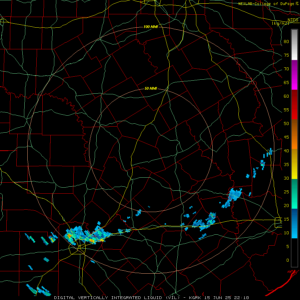Click the 35 value on the scale
The width and height of the screenshot is (300, 300).
pos(286,165)
